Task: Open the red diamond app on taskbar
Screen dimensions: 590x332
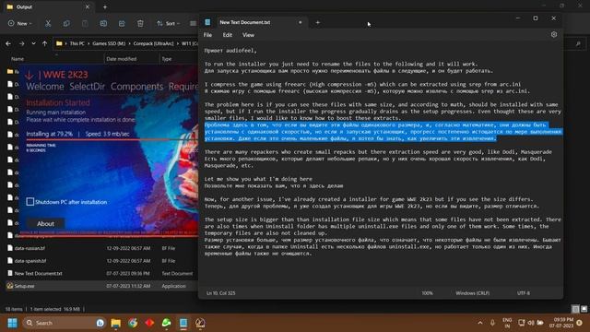Action: pos(149,323)
